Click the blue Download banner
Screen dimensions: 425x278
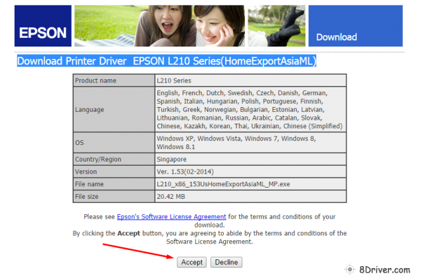pyautogui.click(x=355, y=26)
